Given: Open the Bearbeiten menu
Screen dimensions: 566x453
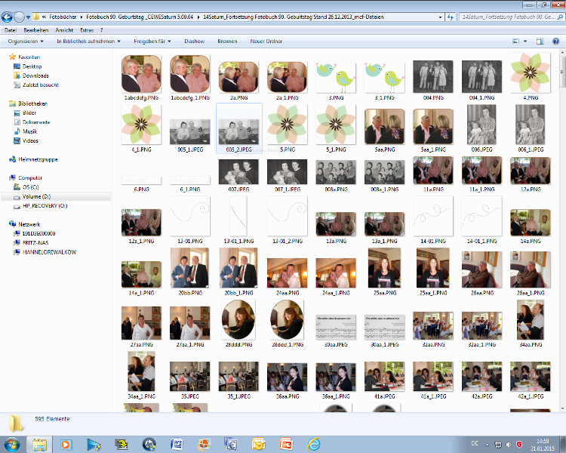Looking at the screenshot, I should pyautogui.click(x=35, y=30).
